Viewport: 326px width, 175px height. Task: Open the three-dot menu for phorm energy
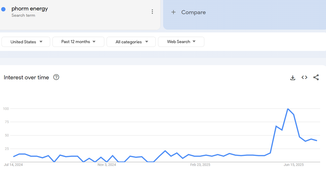(152, 12)
